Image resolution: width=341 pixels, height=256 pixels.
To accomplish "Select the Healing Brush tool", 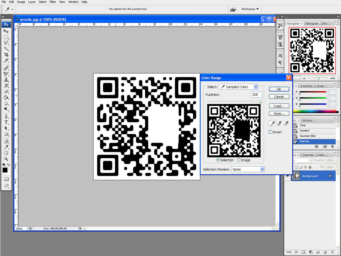I will tap(6, 68).
